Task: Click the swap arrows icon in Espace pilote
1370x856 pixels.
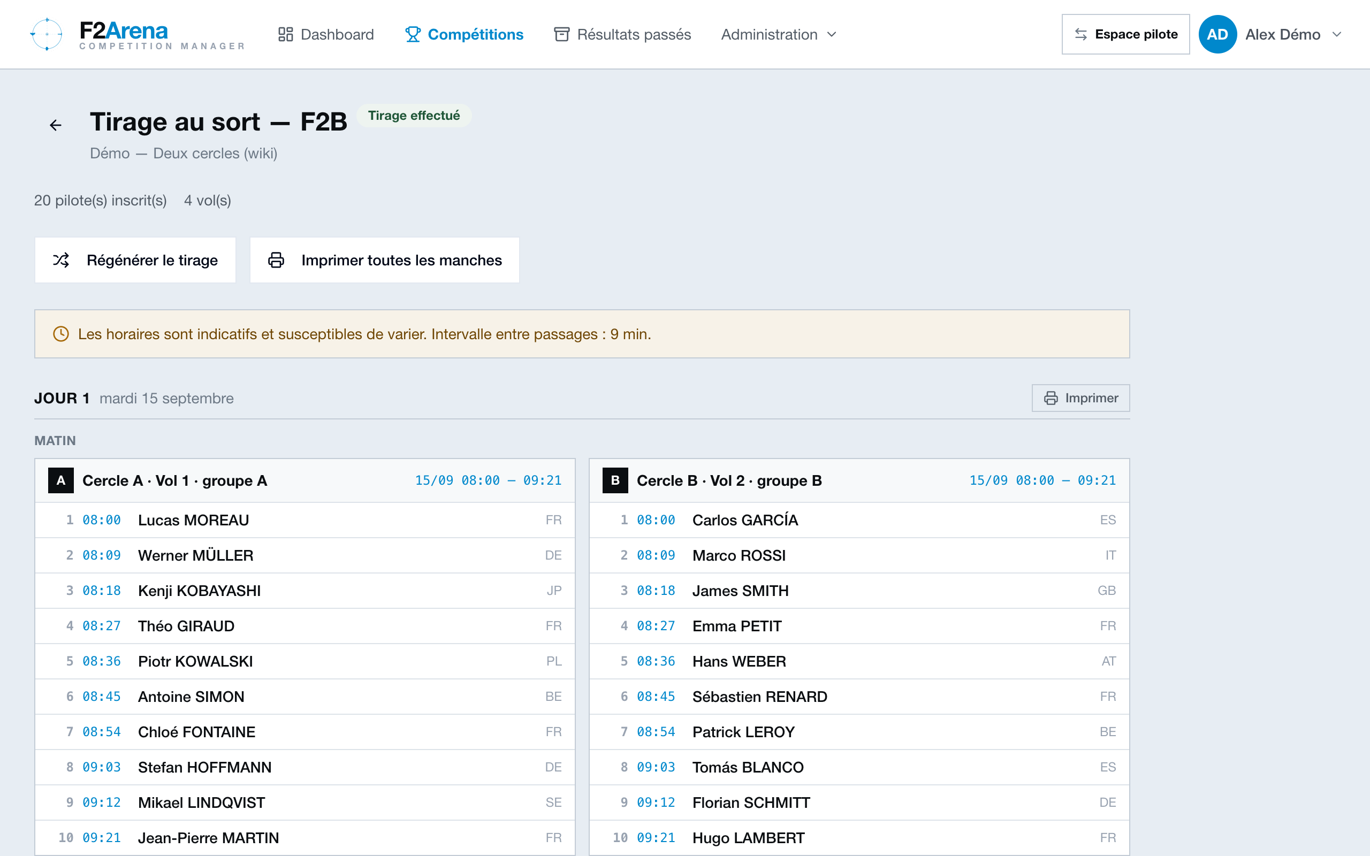Action: (1080, 35)
